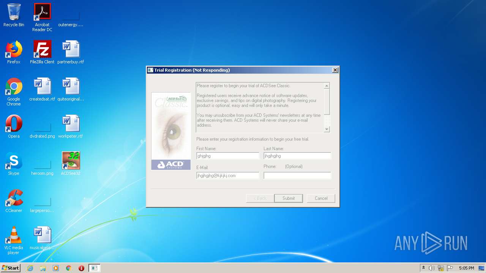Open Windows Media Player taskbar icon
Screen dimensions: 486x273
(x=56, y=268)
